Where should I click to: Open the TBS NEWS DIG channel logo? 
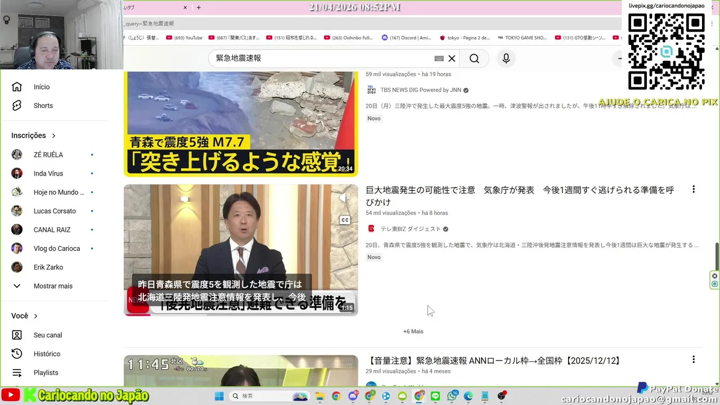(371, 90)
